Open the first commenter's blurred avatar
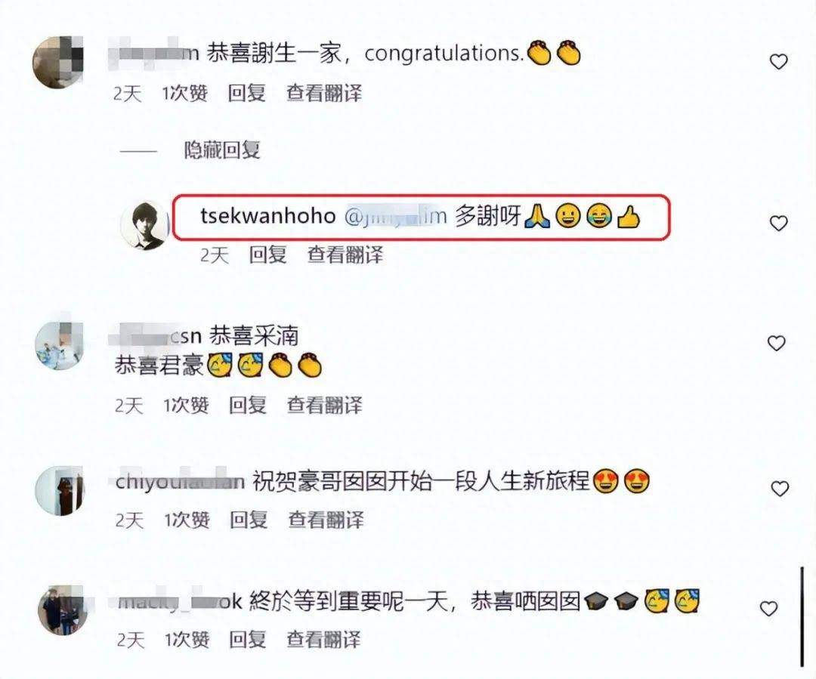Image resolution: width=816 pixels, height=679 pixels. point(58,63)
